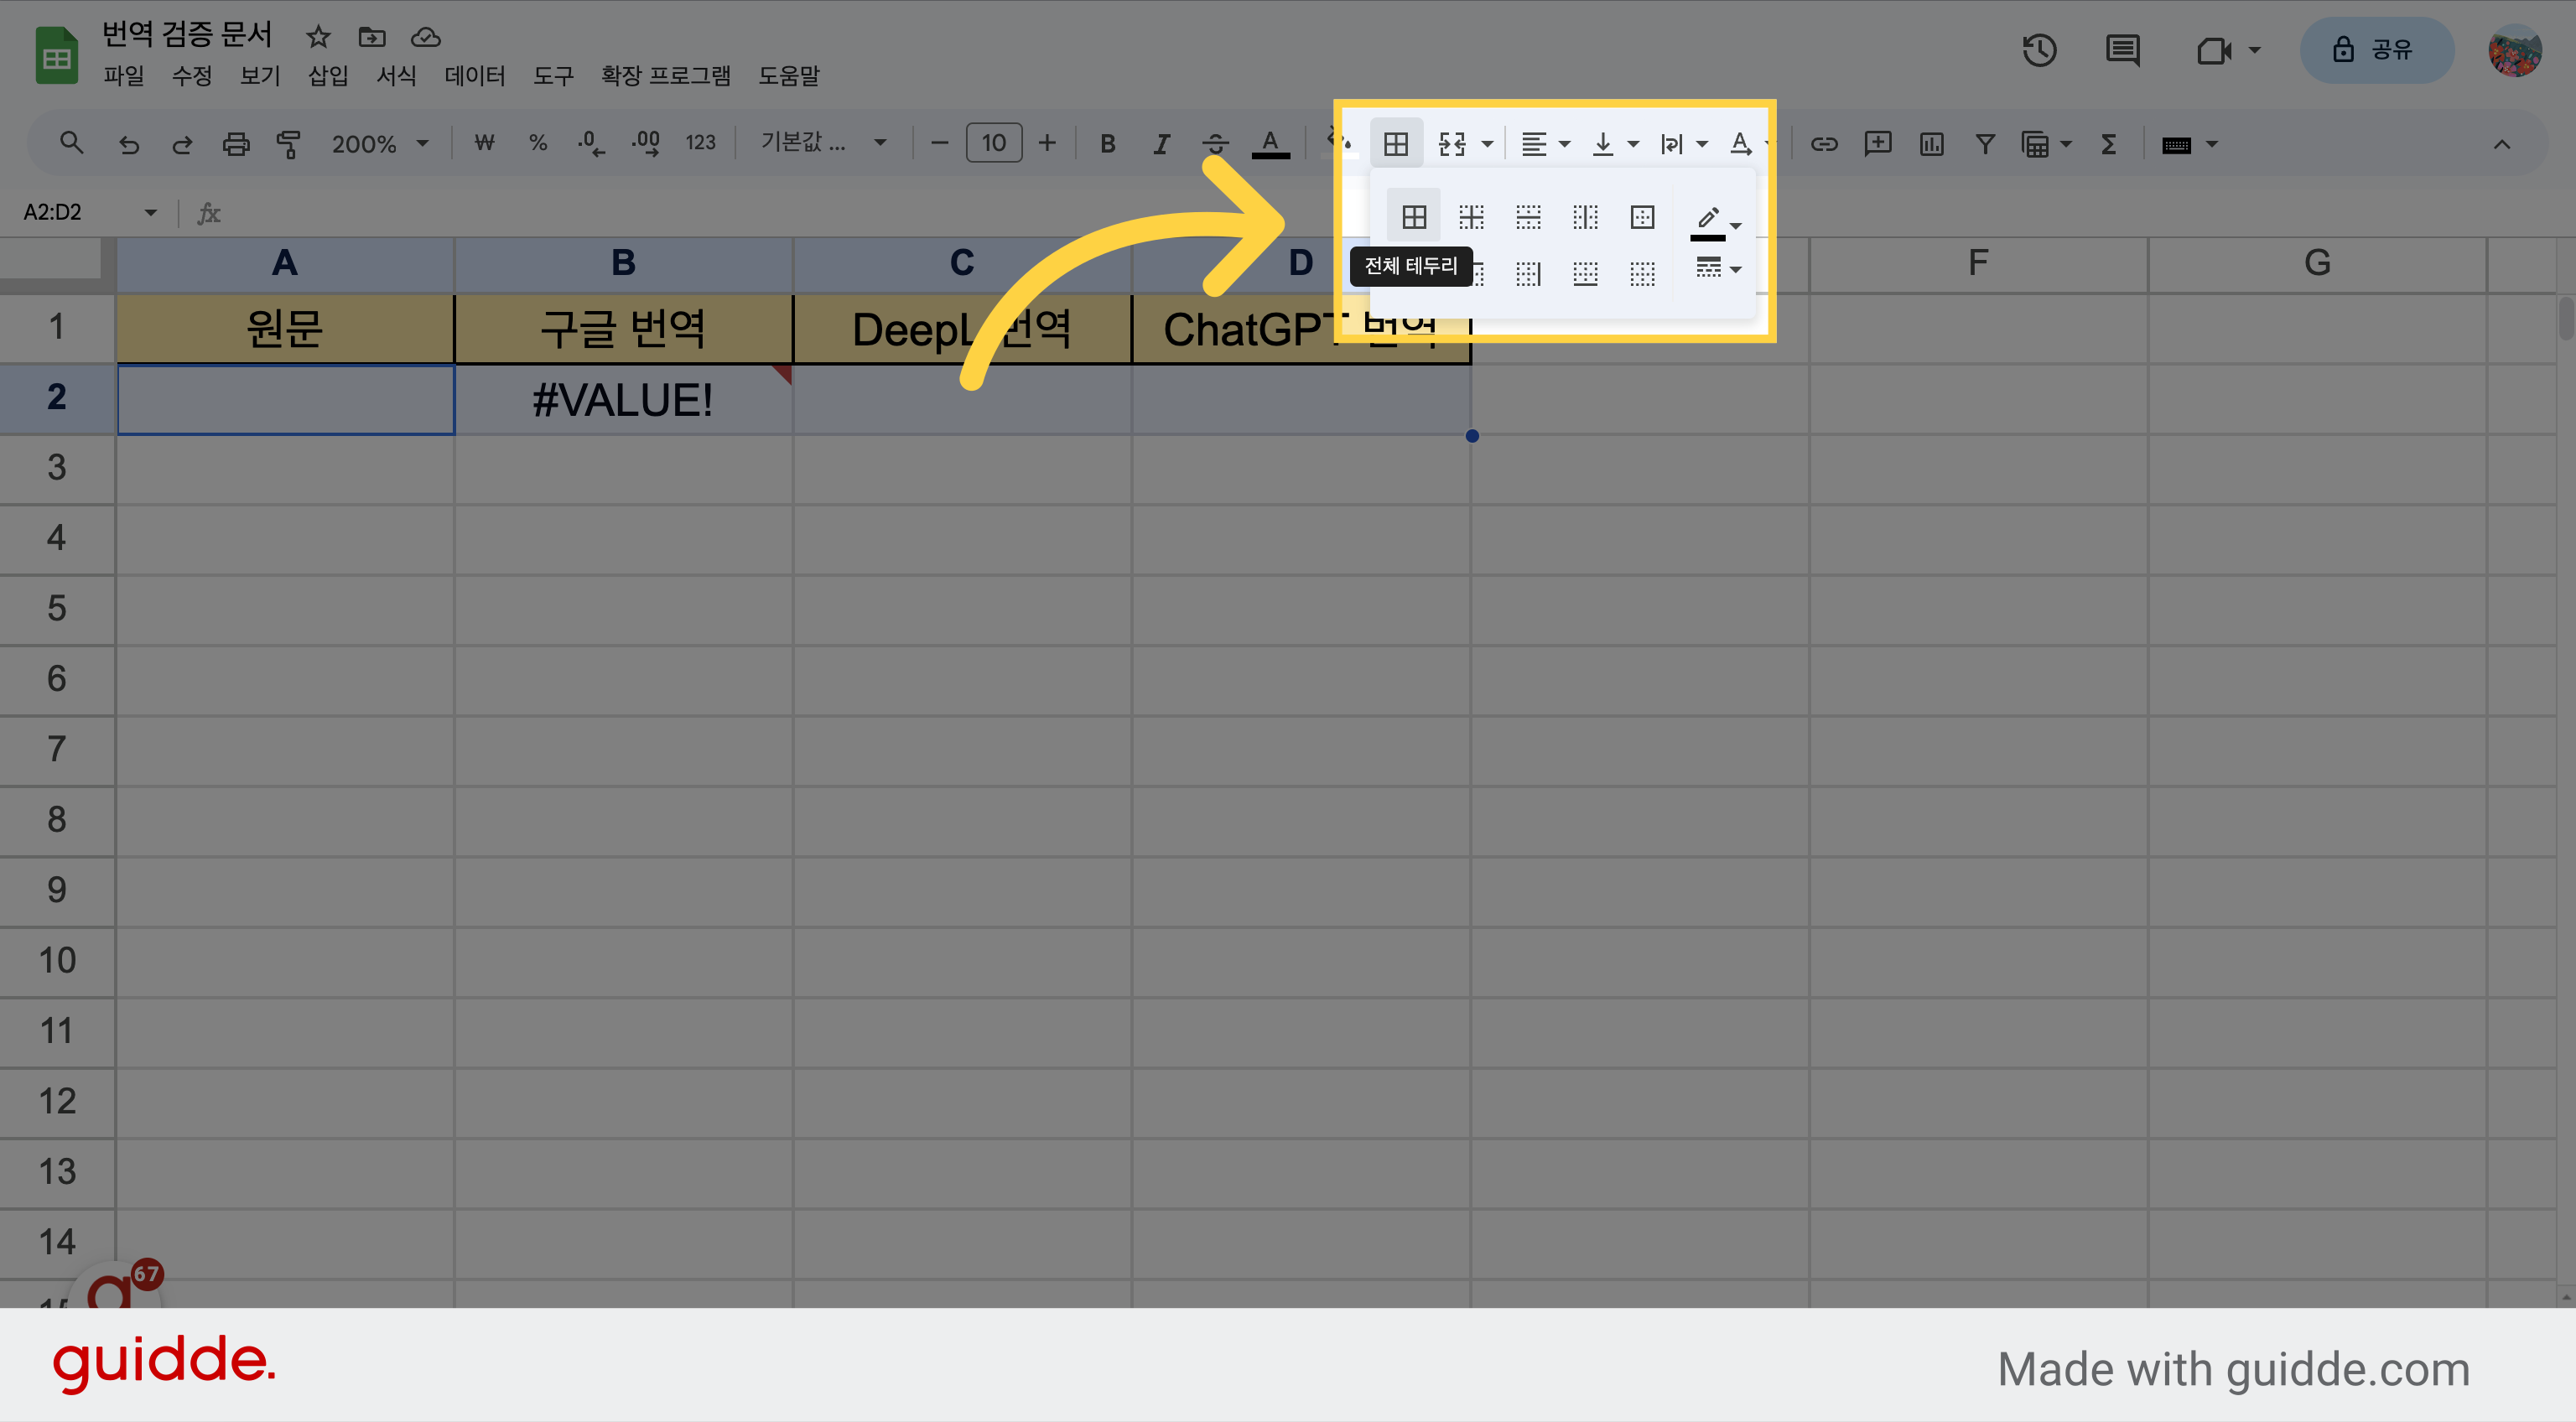Viewport: 2576px width, 1422px height.
Task: Open the name box dropdown A2:D2
Action: (151, 212)
